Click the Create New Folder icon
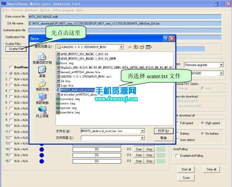The width and height of the screenshot is (232, 187). coord(142,47)
